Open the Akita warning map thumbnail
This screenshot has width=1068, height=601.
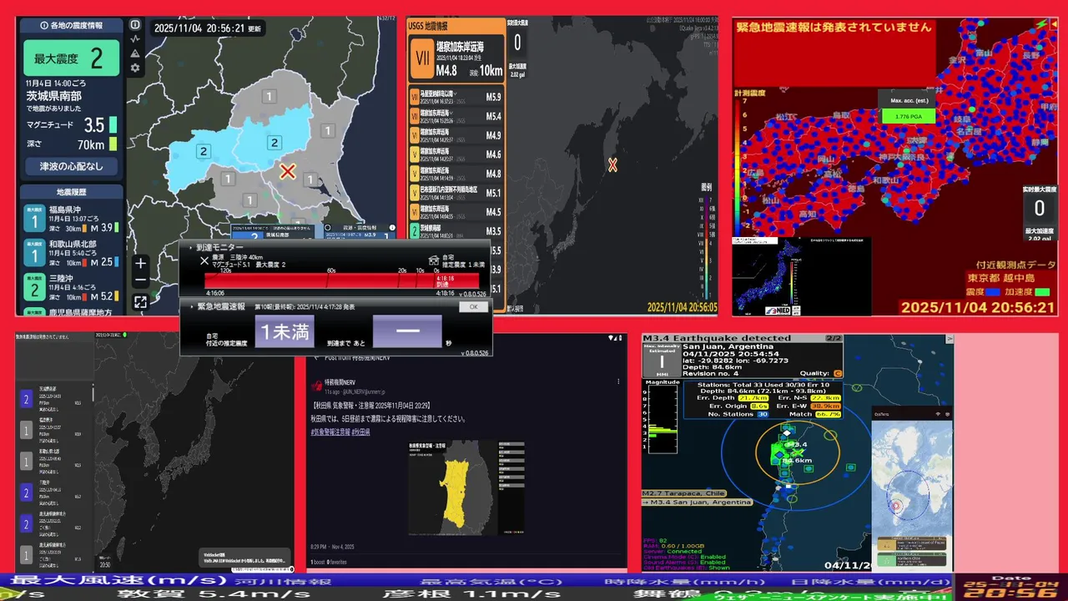click(466, 487)
